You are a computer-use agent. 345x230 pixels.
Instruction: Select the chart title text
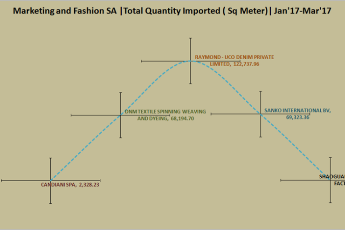(172, 11)
